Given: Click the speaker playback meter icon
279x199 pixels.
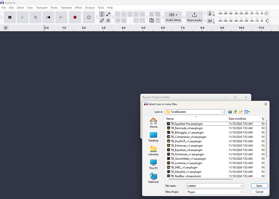Looking at the screenshot, I should coord(210,21).
